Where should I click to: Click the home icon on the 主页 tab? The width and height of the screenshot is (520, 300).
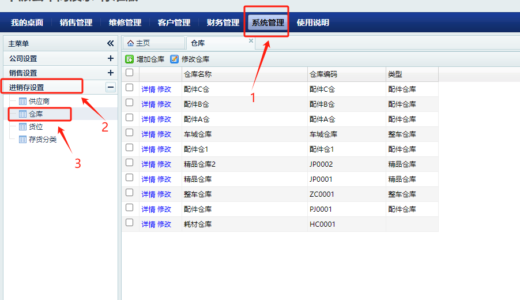point(130,43)
